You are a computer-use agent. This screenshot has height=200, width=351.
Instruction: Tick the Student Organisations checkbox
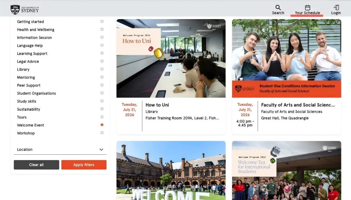(x=102, y=93)
